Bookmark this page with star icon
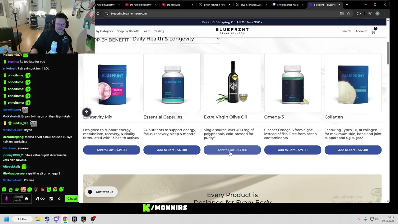This screenshot has height=224, width=398. 349,13
